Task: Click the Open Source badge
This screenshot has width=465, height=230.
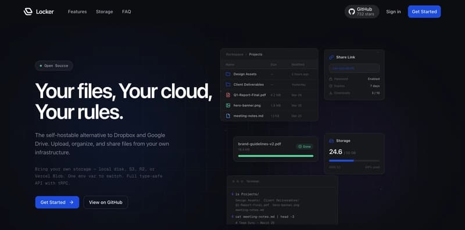Action: click(x=54, y=66)
